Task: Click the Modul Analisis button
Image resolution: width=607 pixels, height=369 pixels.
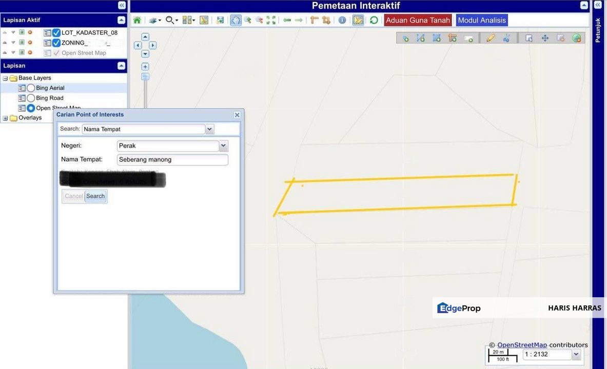Action: 482,20
